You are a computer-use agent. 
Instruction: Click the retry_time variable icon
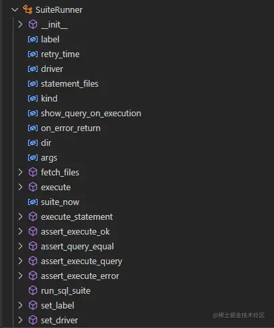click(33, 54)
